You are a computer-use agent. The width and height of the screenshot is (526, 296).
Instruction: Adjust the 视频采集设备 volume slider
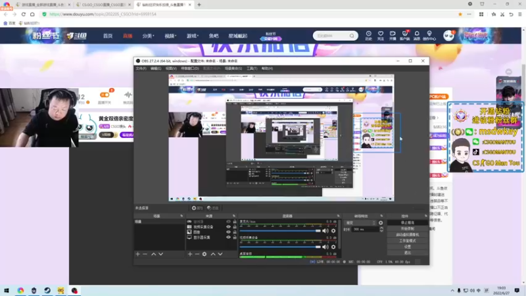[280, 247]
